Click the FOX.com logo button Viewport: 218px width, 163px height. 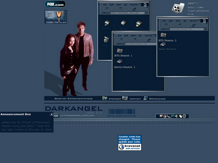[x=55, y=5]
